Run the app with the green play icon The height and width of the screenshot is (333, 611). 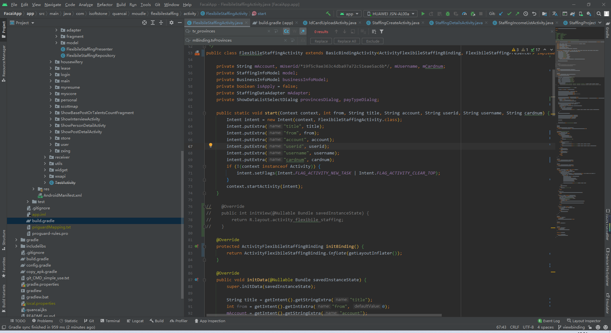(x=423, y=14)
